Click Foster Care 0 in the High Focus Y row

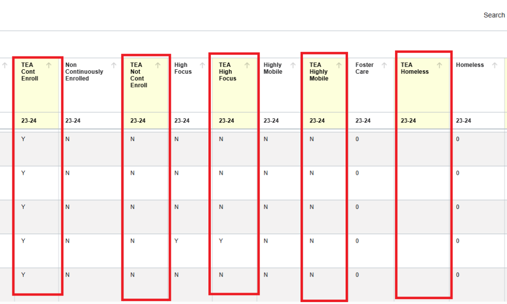(357, 241)
